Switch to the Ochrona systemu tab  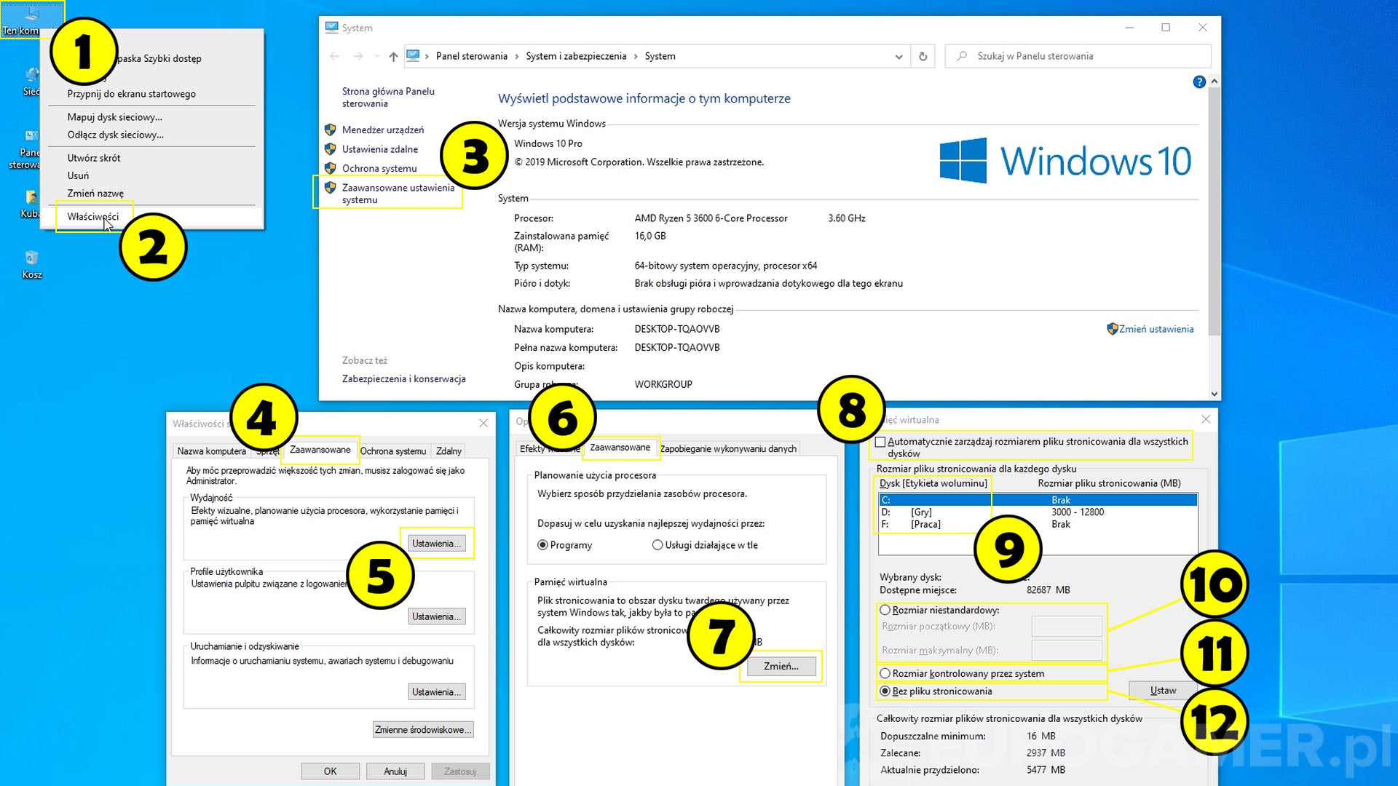pyautogui.click(x=392, y=450)
